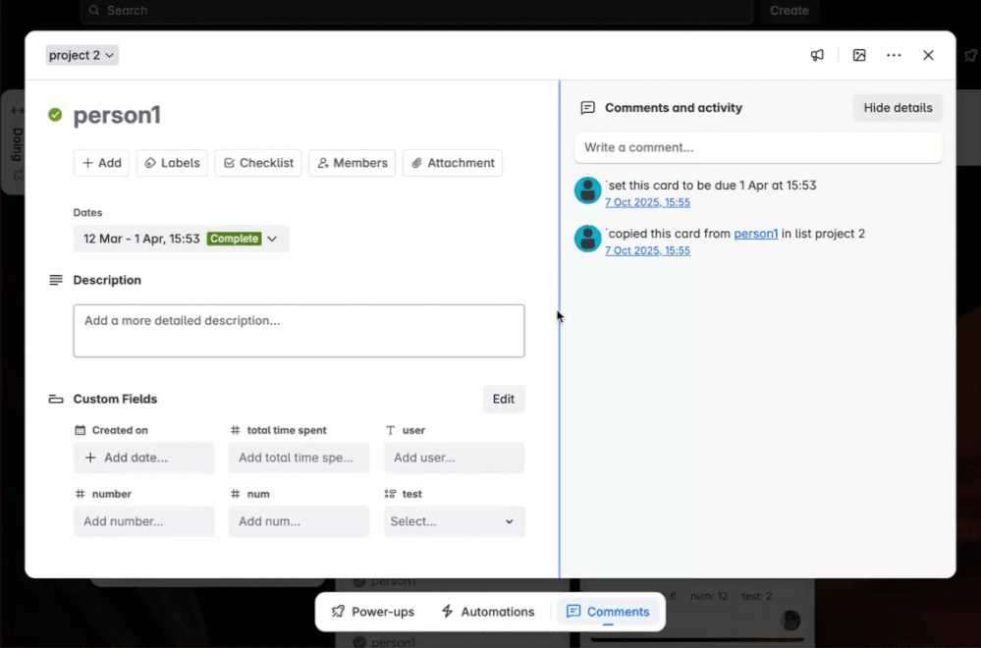
Task: Click the Custom Fields heading icon
Action: [x=56, y=399]
